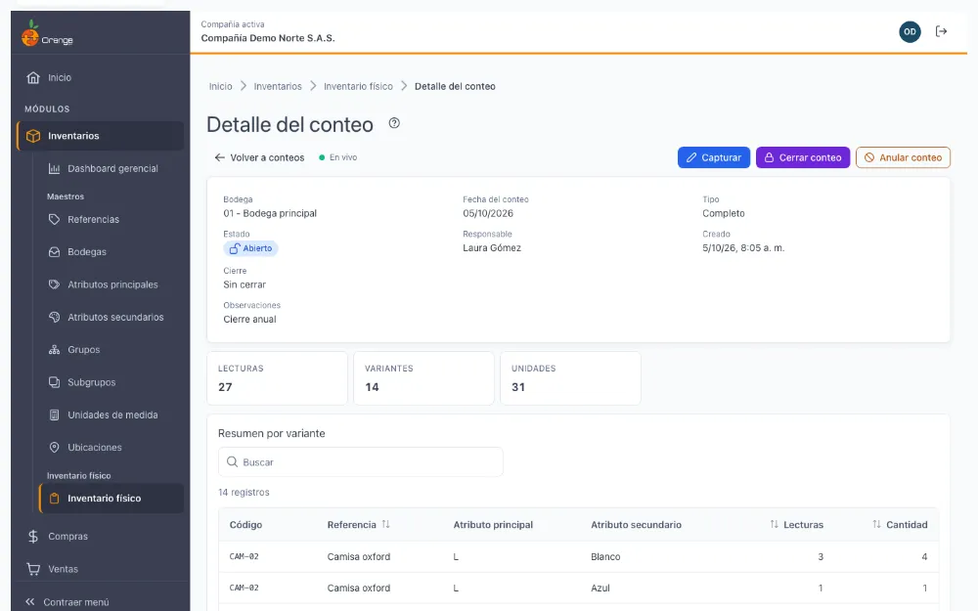
Task: Click the Dashboard gerencial chart icon
Action: click(x=54, y=168)
